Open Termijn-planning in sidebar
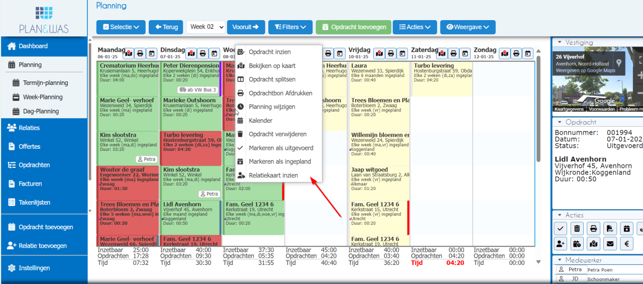 (44, 83)
